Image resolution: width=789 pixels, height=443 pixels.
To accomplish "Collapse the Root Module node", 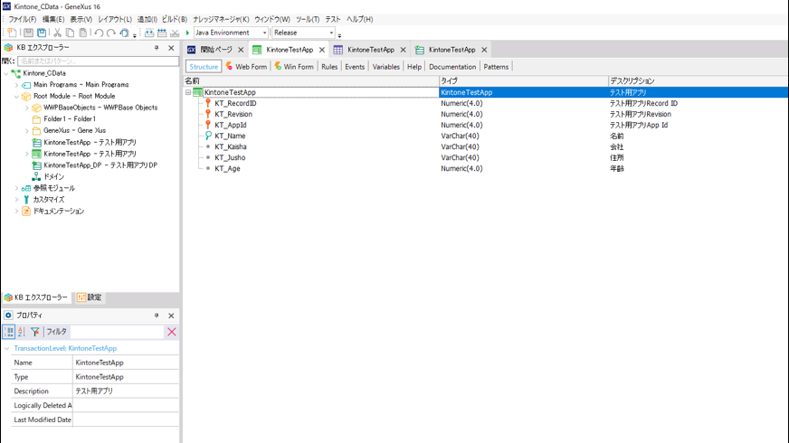I will coord(16,96).
